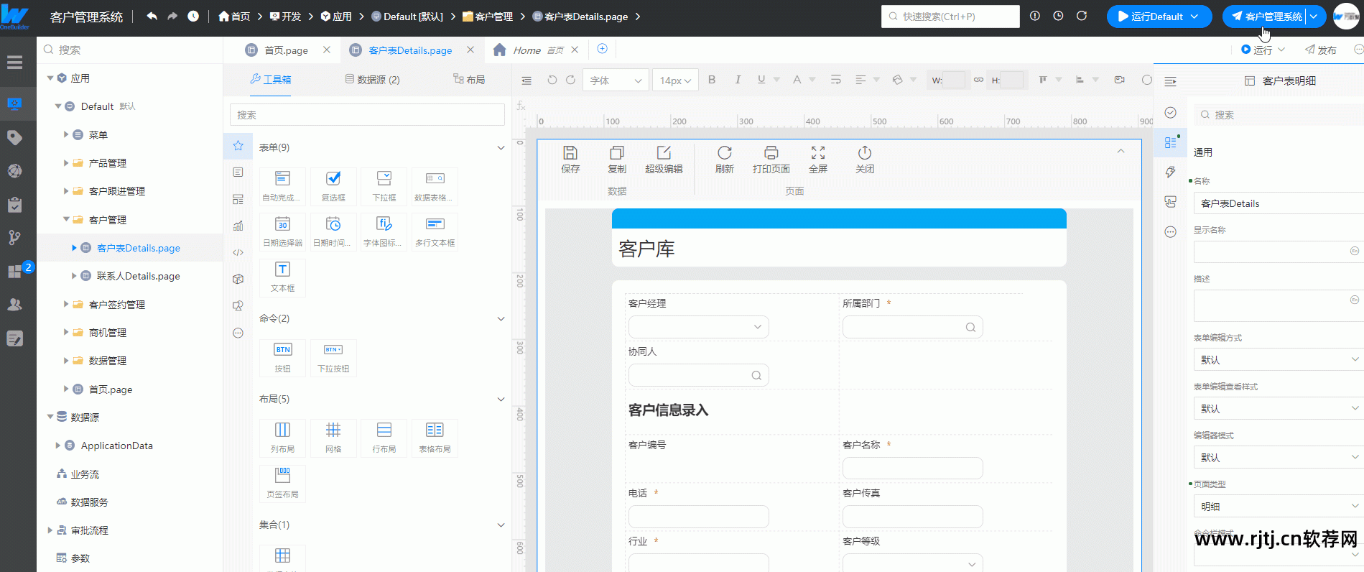Collapse the 布局(5) section
Viewport: 1364px width, 572px height.
pyautogui.click(x=501, y=400)
